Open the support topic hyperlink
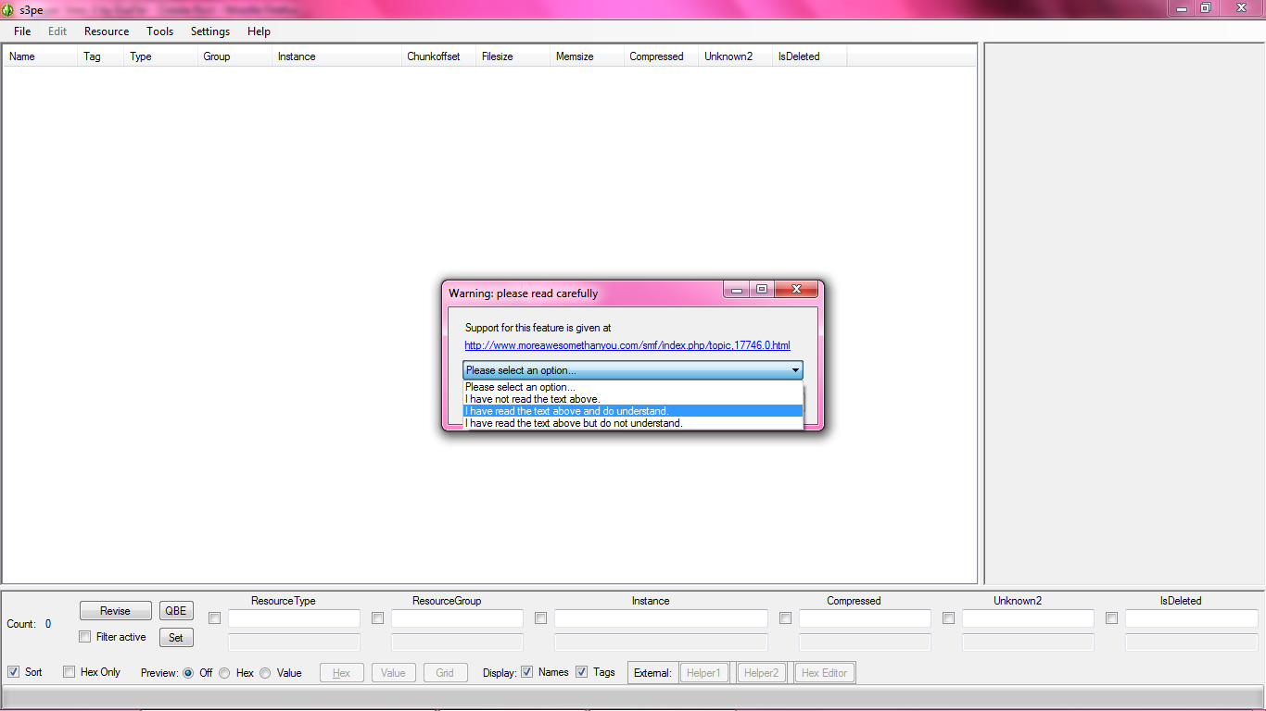This screenshot has width=1266, height=711. click(627, 344)
